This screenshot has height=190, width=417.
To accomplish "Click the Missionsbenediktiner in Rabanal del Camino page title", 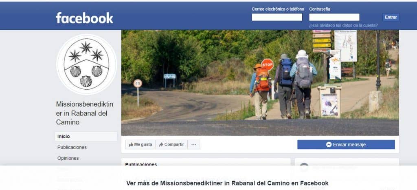I will pos(85,113).
